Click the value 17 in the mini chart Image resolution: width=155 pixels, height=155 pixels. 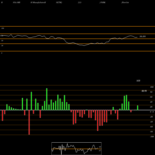point(100,151)
